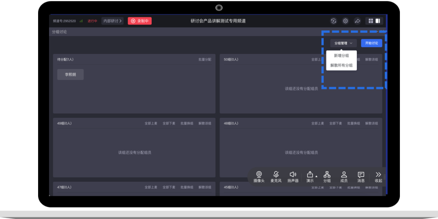
Task: Click the share arrow icon in top bar
Action: pyautogui.click(x=357, y=21)
